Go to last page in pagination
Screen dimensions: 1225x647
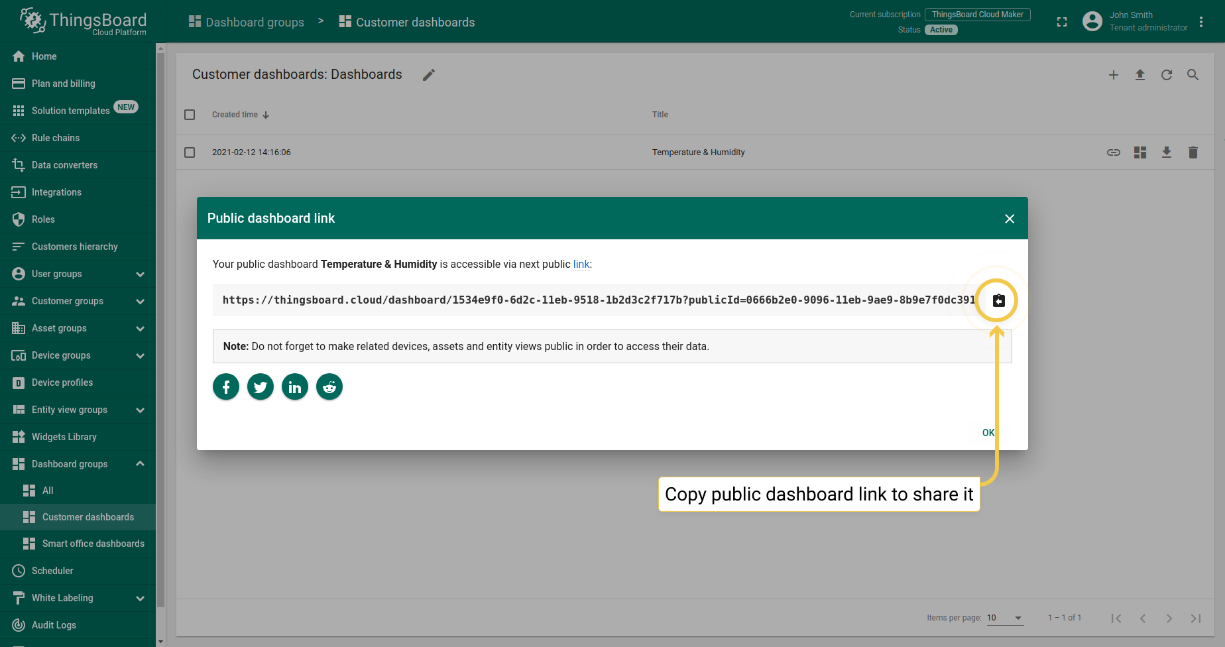coord(1196,618)
